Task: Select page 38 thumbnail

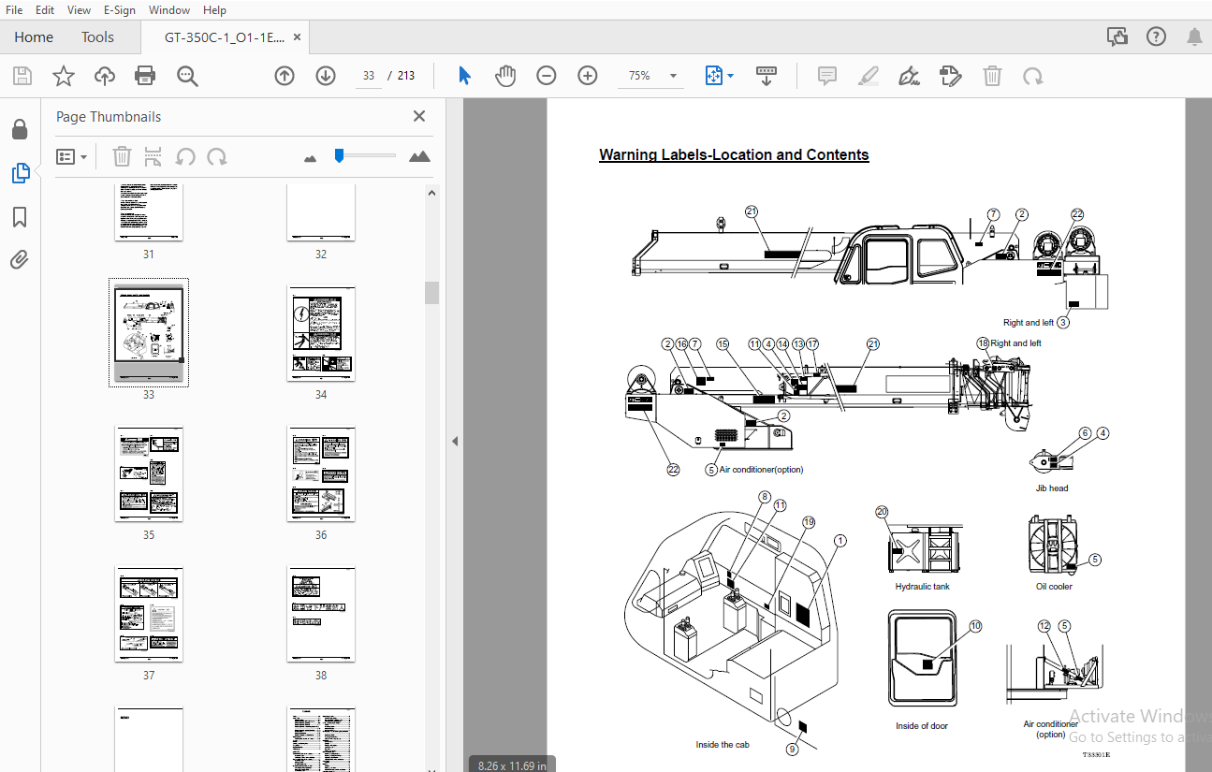Action: pos(321,615)
